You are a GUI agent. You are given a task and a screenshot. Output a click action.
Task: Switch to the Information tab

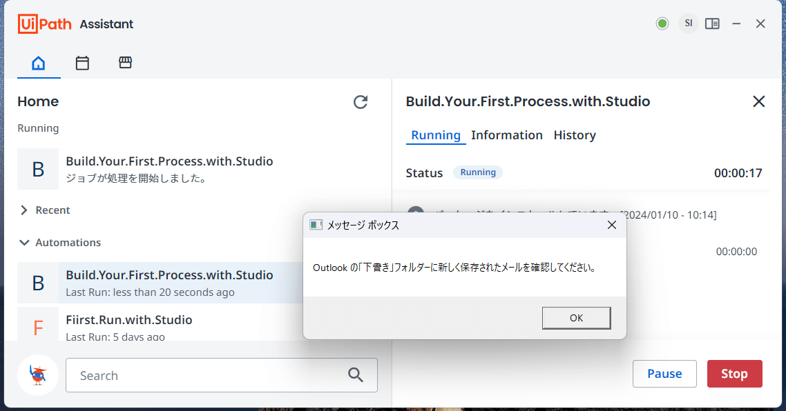(x=507, y=135)
